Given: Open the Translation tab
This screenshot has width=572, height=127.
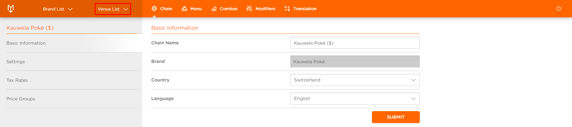Looking at the screenshot, I should pos(300,9).
